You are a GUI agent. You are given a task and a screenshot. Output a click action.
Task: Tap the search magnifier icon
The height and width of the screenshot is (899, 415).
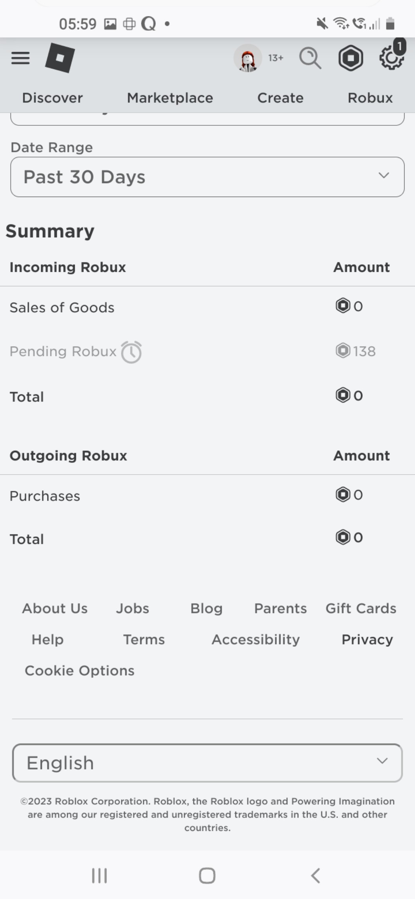tap(310, 58)
